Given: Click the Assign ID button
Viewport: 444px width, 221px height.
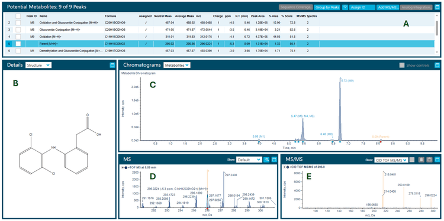Looking at the screenshot, I should 362,7.
